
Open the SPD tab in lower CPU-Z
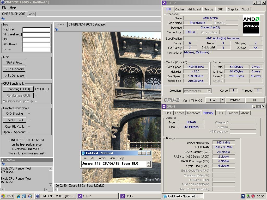click(x=220, y=113)
